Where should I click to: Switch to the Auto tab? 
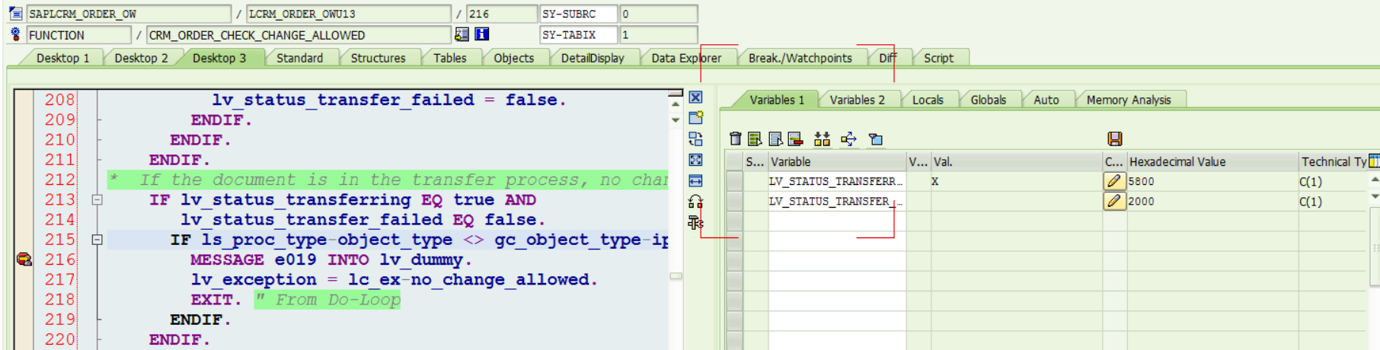[x=1046, y=100]
